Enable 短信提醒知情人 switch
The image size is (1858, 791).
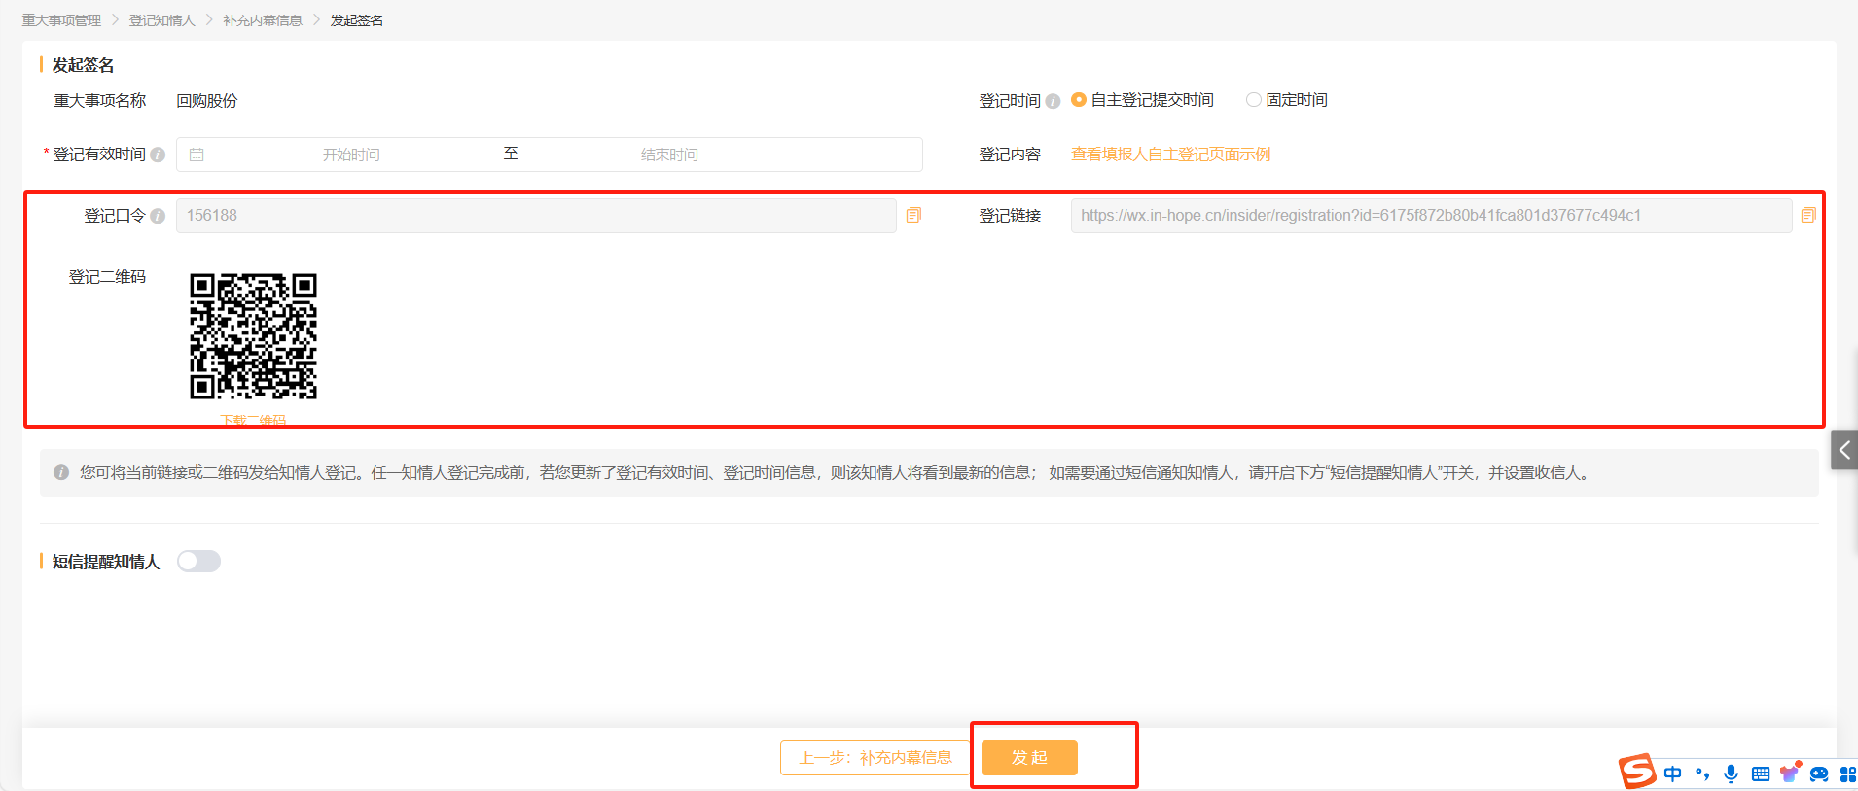pyautogui.click(x=198, y=562)
